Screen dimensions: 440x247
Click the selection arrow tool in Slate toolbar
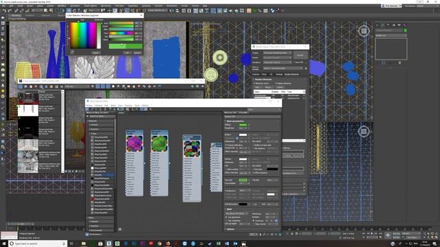coord(87,109)
